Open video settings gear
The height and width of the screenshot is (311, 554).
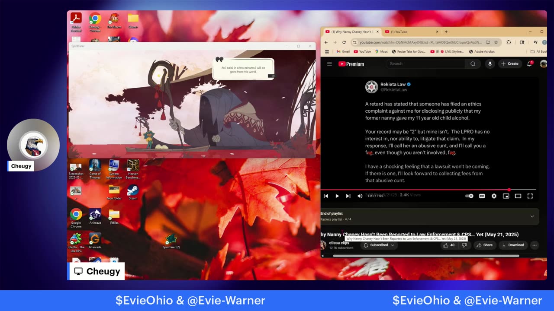494,196
